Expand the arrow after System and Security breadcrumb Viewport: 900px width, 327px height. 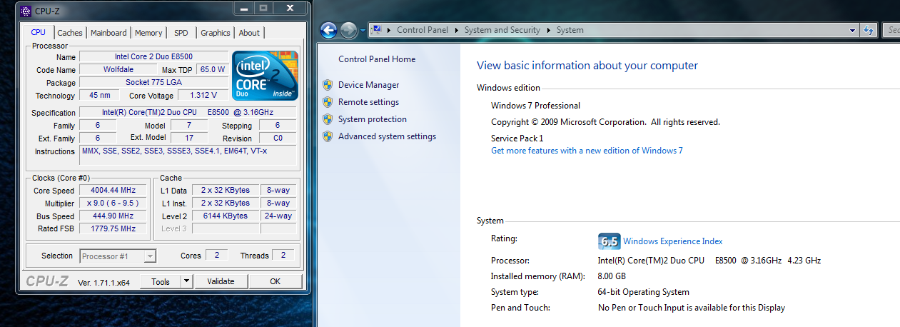(549, 30)
